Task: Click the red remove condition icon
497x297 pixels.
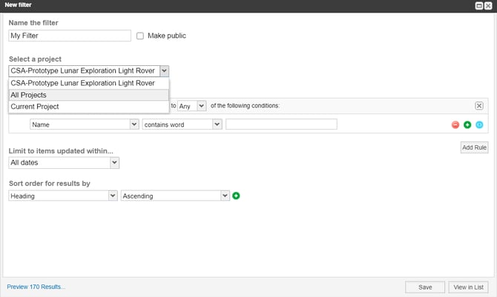Action: coord(455,124)
